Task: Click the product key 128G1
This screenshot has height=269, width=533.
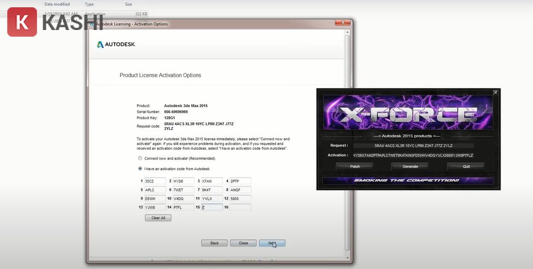Action: click(169, 118)
